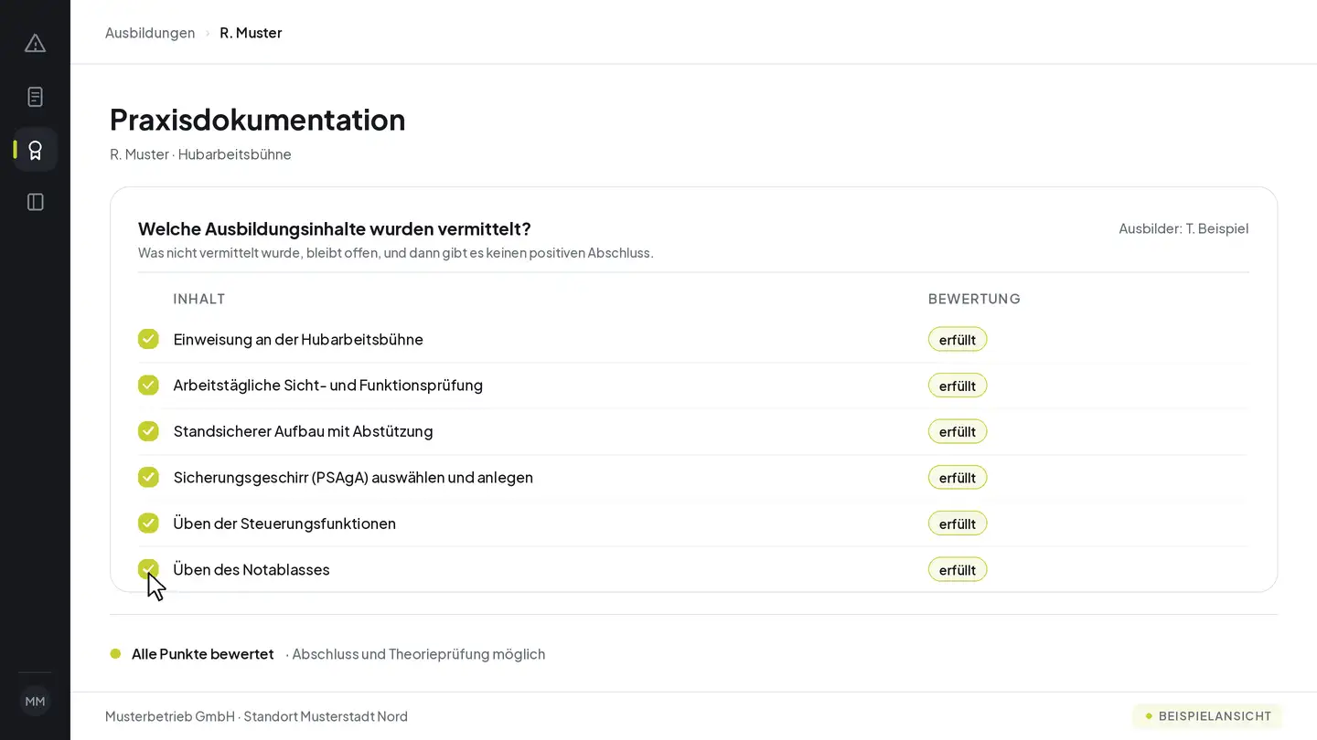The height and width of the screenshot is (740, 1317).
Task: Click the R. Muster breadcrumb
Action: pos(251,33)
